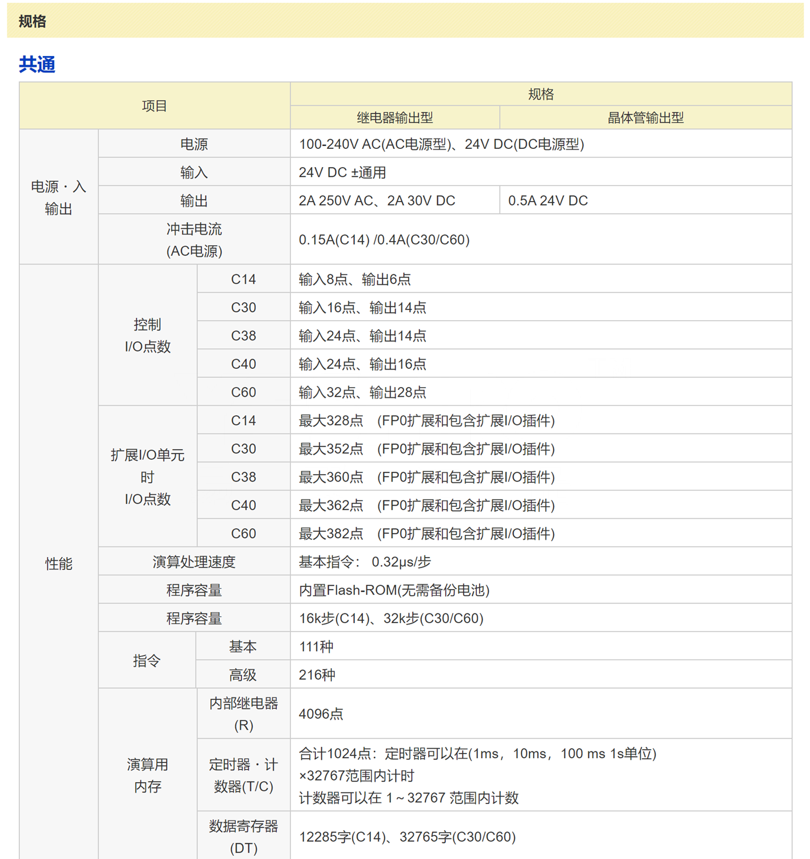
Task: Select the 输入24点、输出16点 value
Action: pyautogui.click(x=541, y=364)
